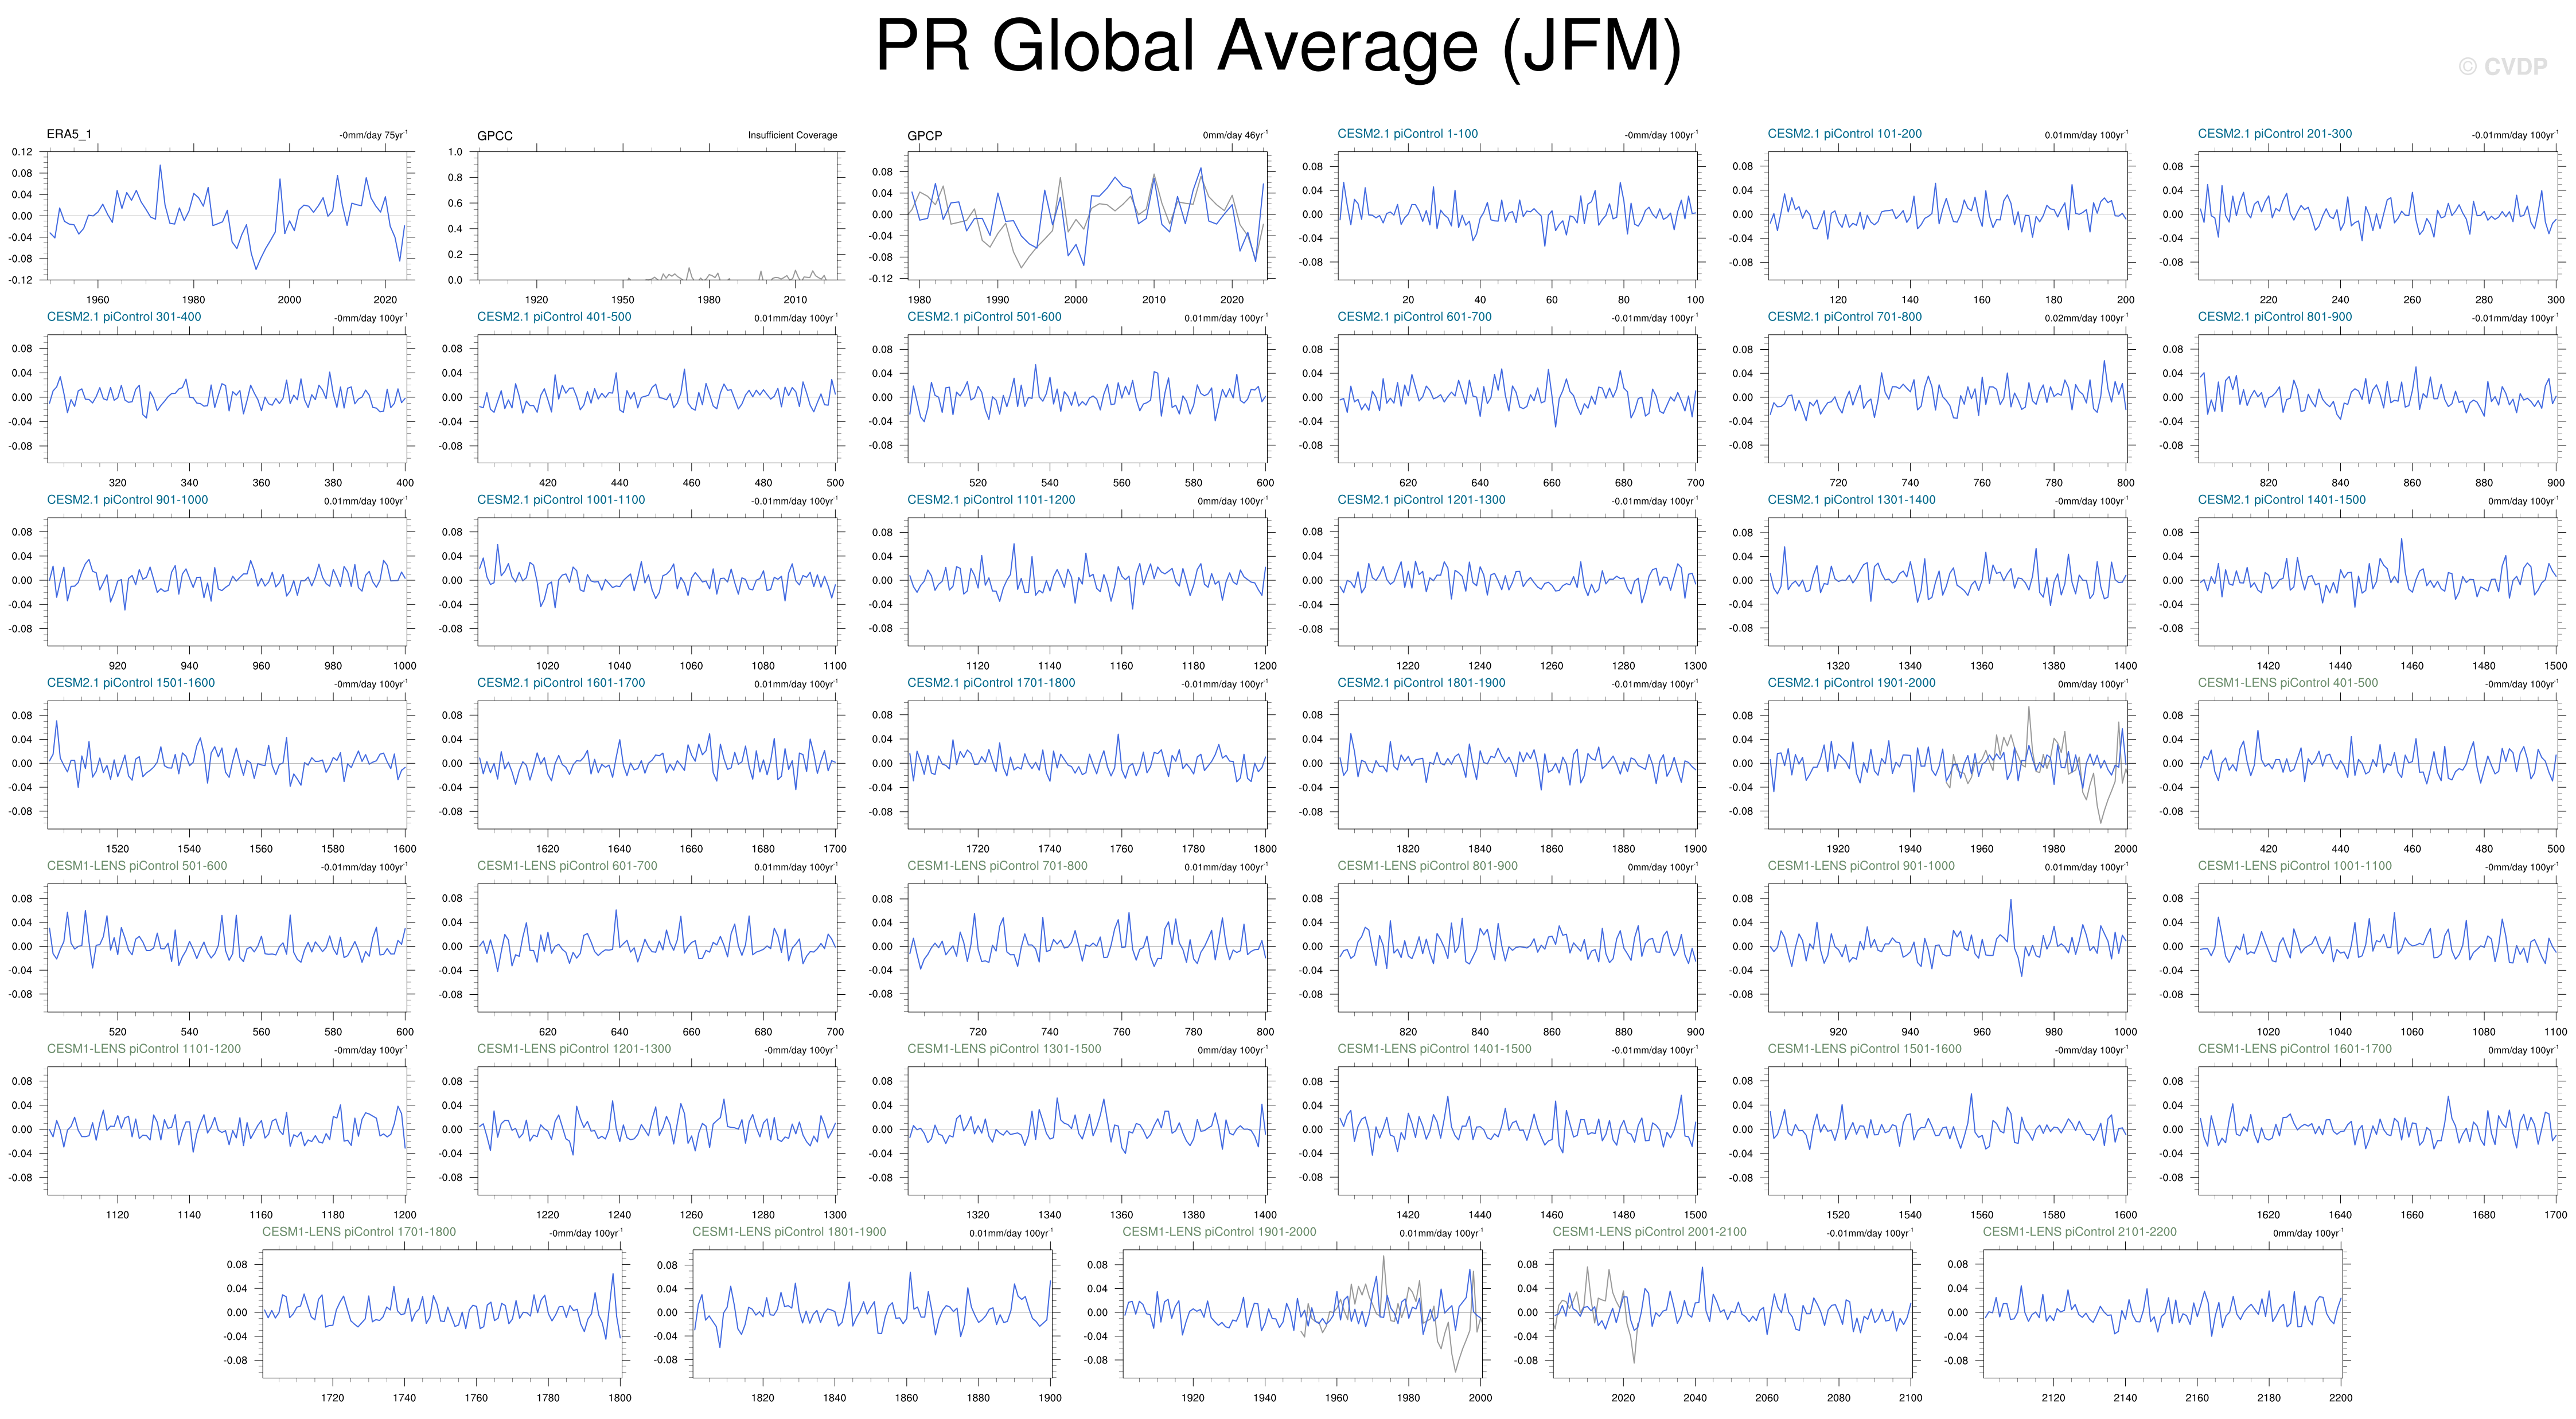Click the CESM1-LENS piControl 1301-1500 label
The width and height of the screenshot is (2576, 1419).
1003,1049
